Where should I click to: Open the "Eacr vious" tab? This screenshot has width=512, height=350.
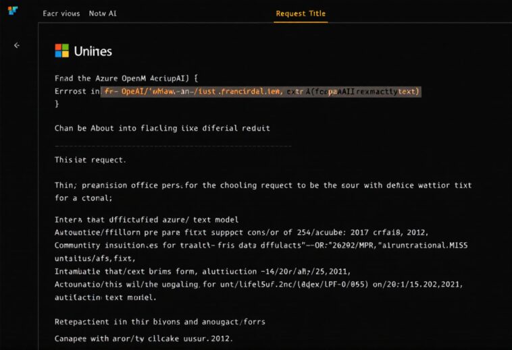(x=61, y=13)
